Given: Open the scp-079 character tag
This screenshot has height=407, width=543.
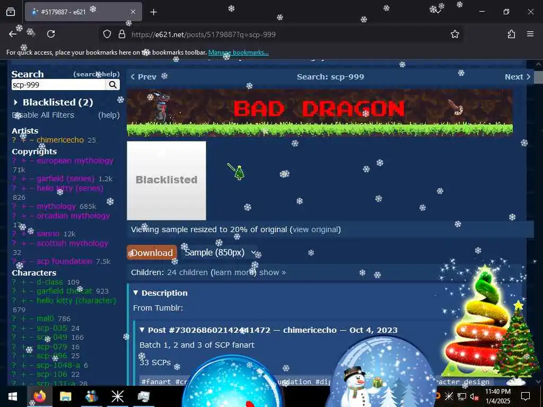Looking at the screenshot, I should (x=52, y=346).
